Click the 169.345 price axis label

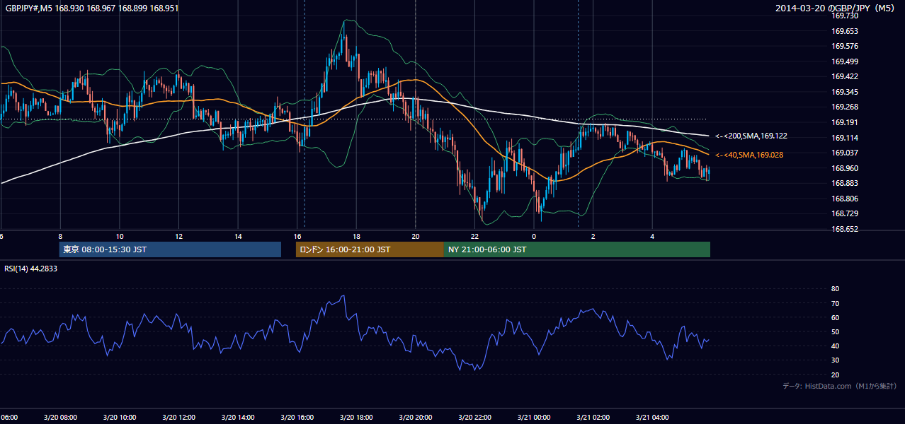click(845, 92)
